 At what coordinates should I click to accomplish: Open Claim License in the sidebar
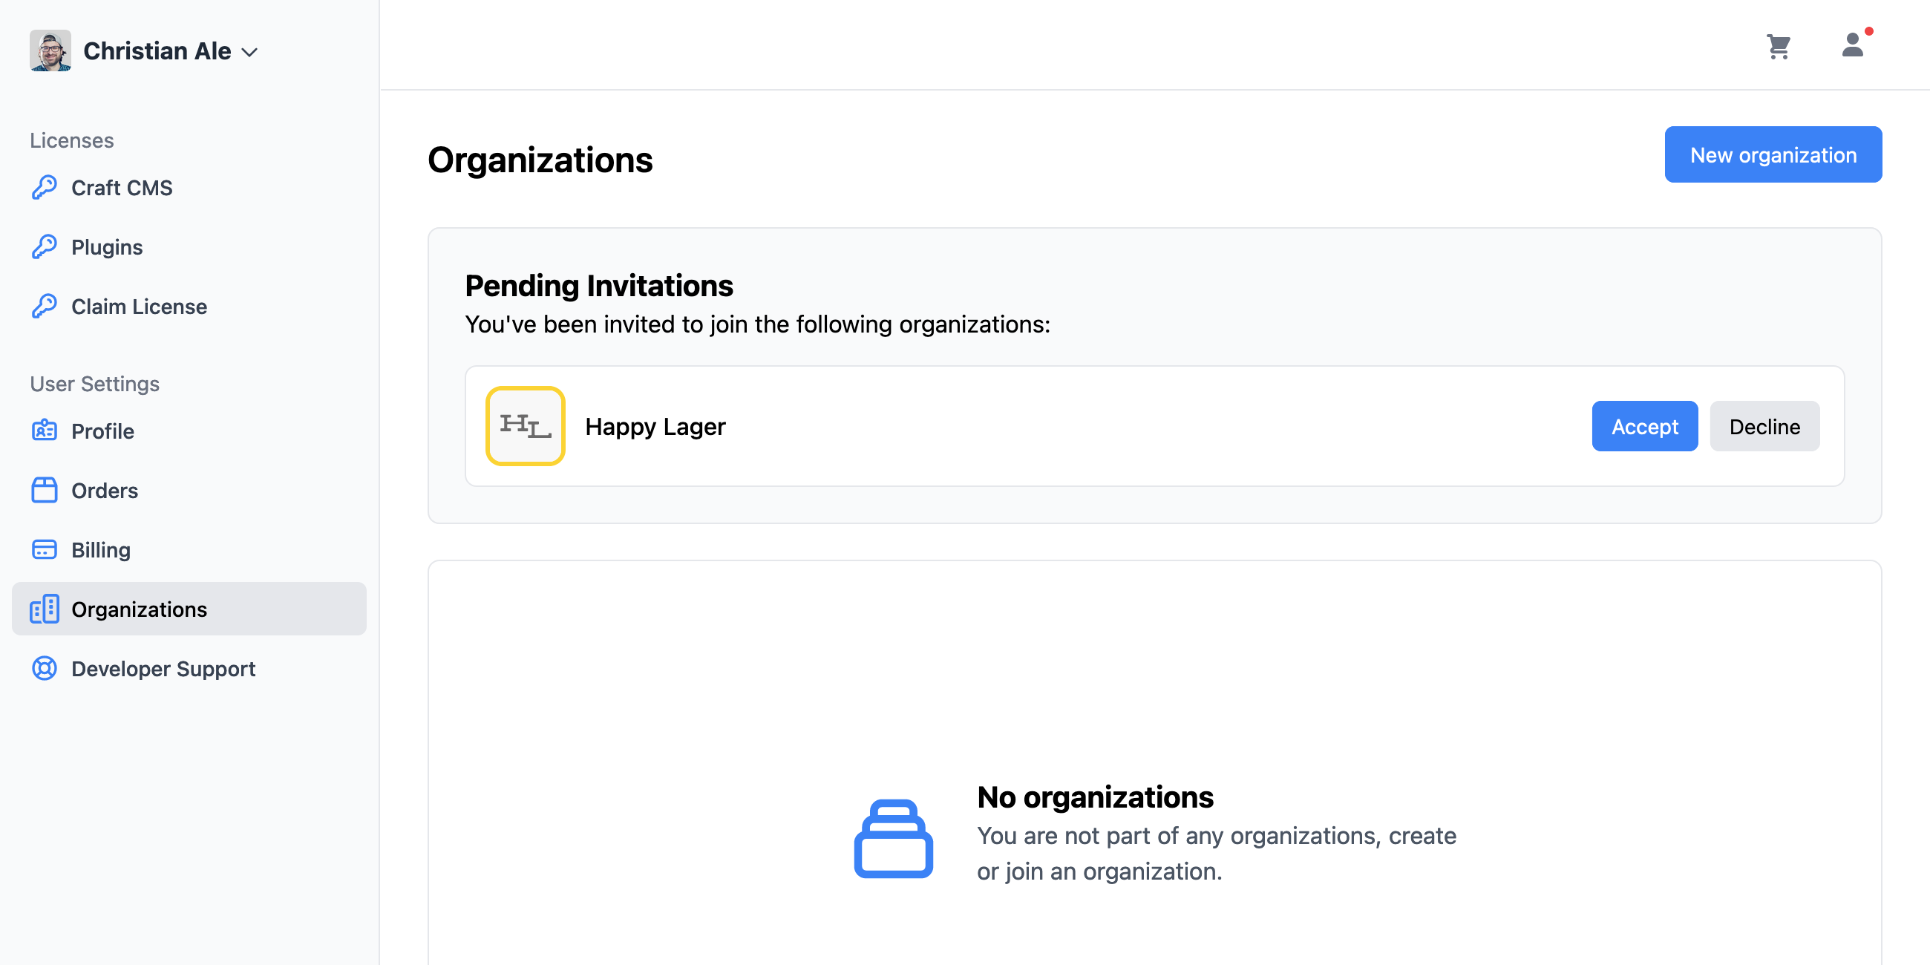coord(189,306)
